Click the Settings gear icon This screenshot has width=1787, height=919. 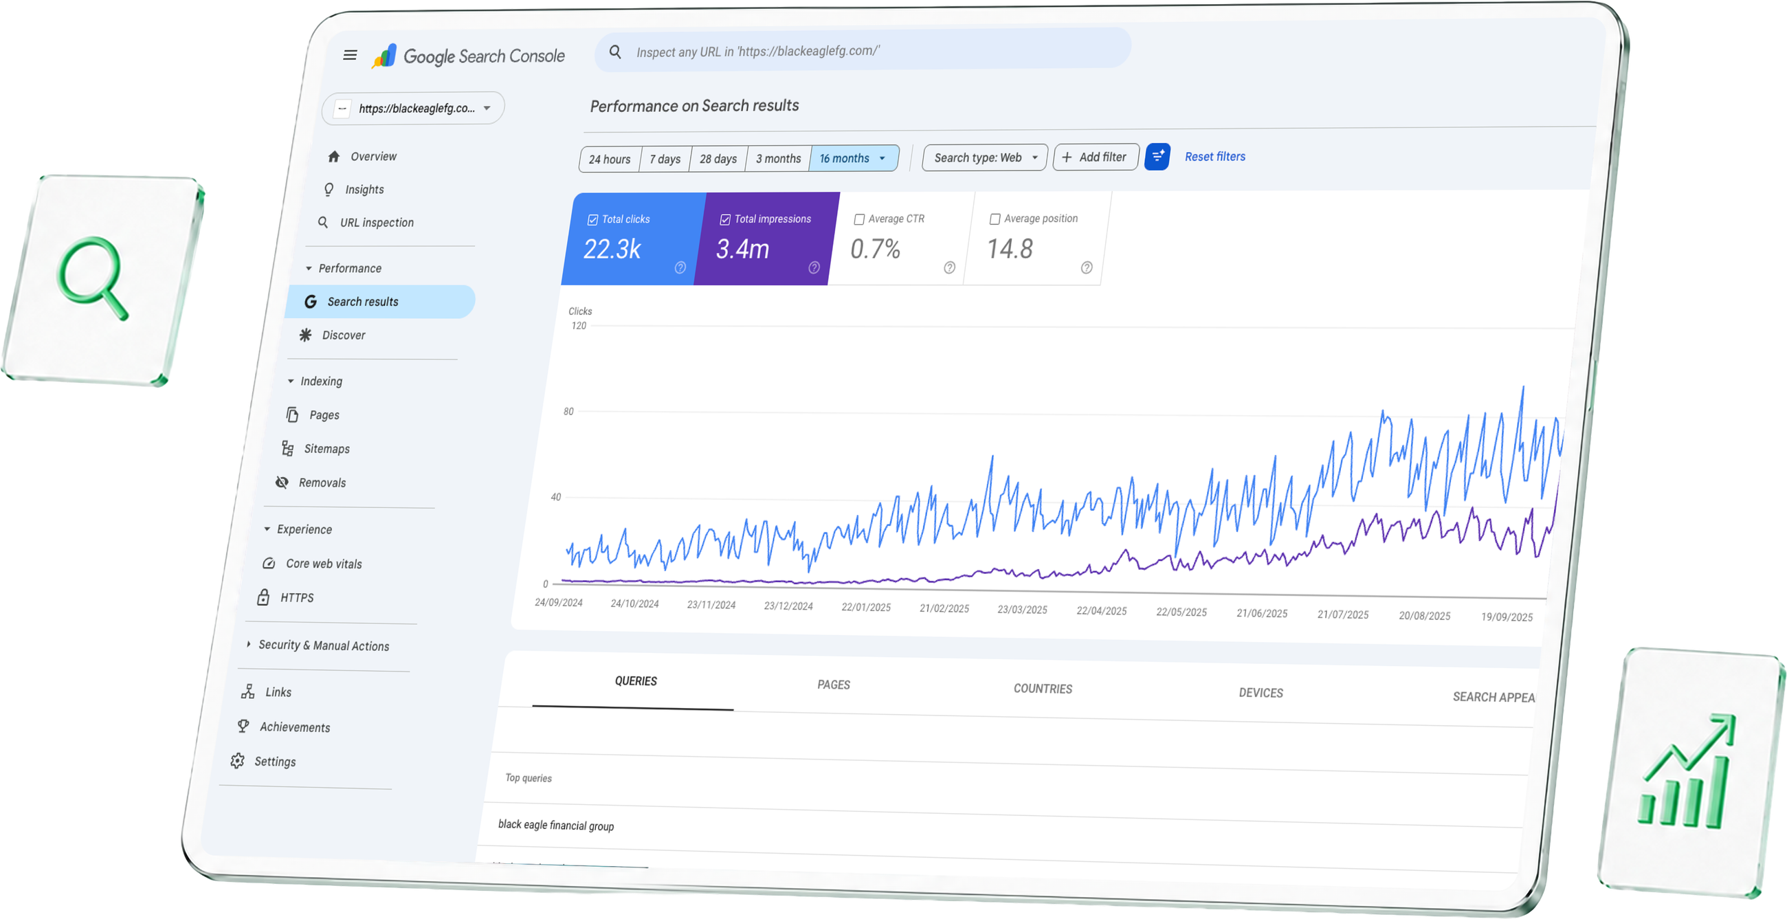[x=237, y=761]
